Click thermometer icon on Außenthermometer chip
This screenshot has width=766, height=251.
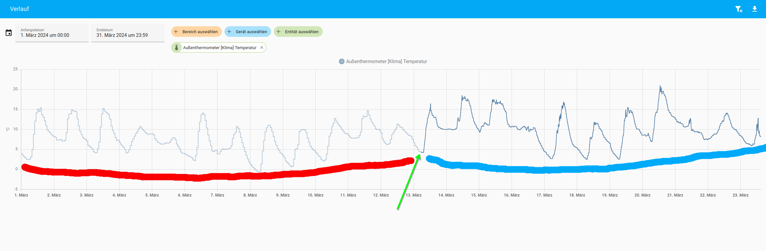tap(177, 47)
